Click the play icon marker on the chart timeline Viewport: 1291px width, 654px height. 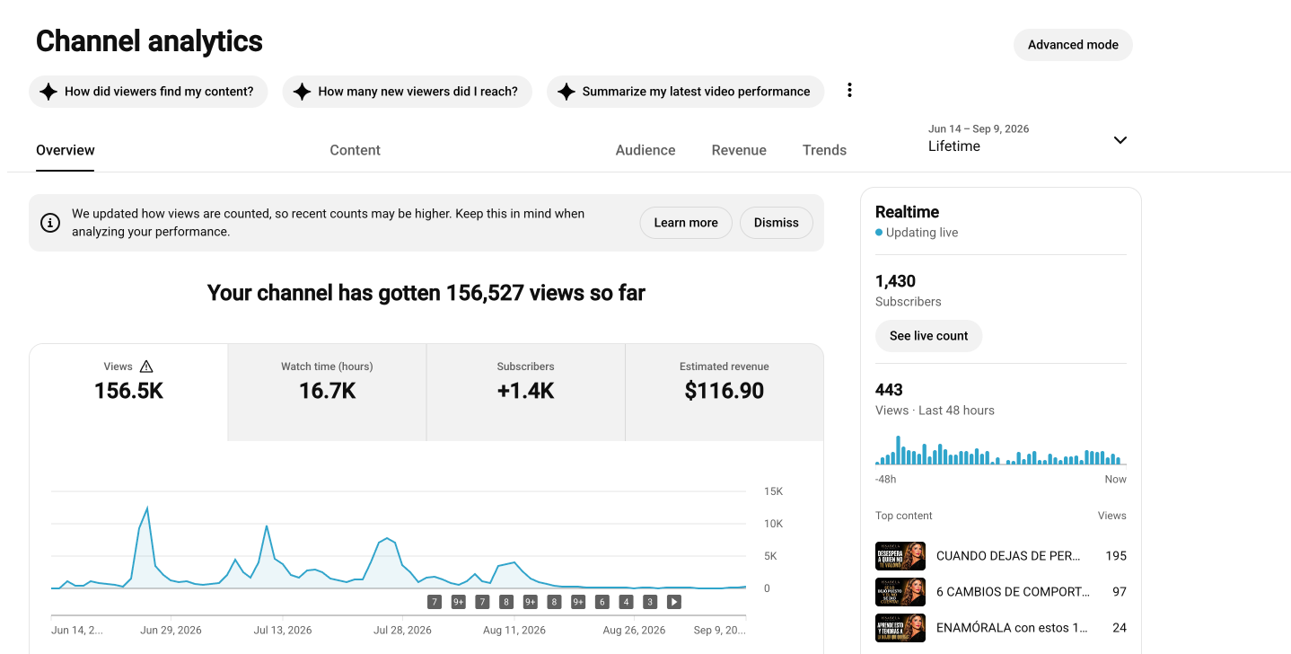pos(674,602)
